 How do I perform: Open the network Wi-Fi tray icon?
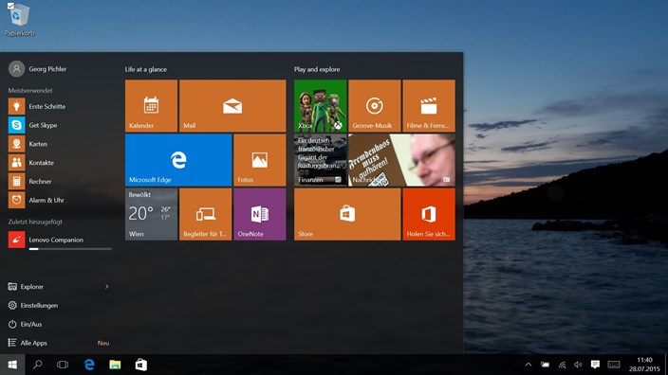pyautogui.click(x=562, y=365)
